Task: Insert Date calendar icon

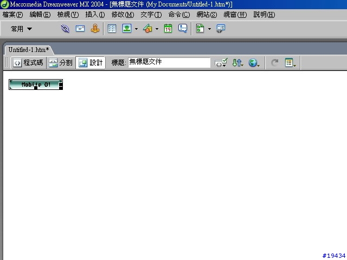Action: coord(168,29)
